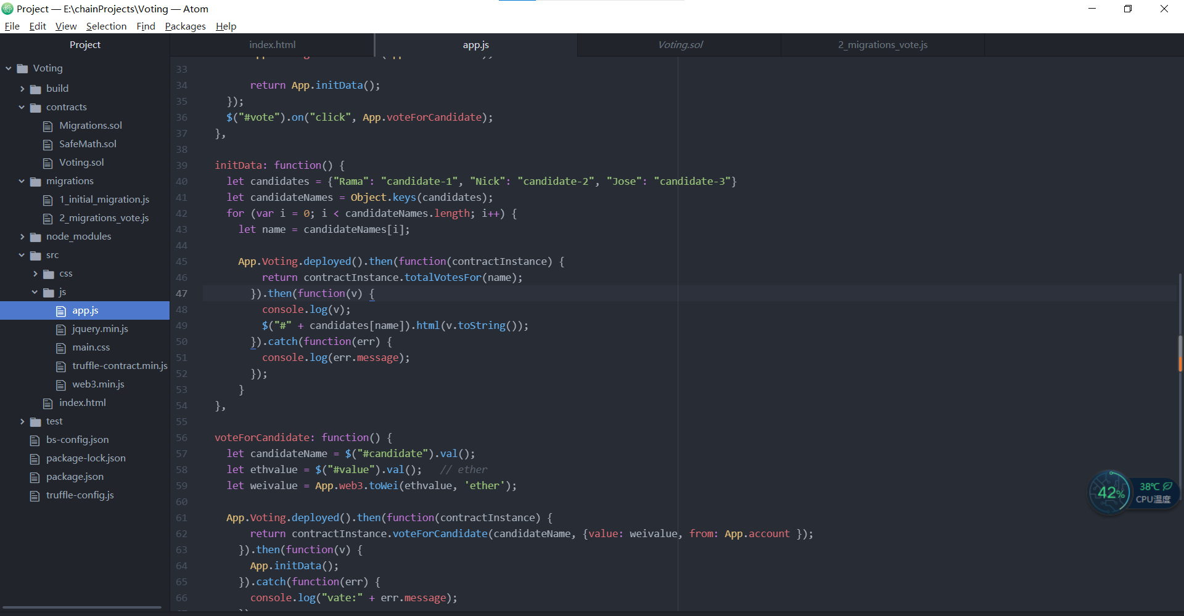Click the jquery.min.js file icon
This screenshot has height=616, width=1184.
61,329
